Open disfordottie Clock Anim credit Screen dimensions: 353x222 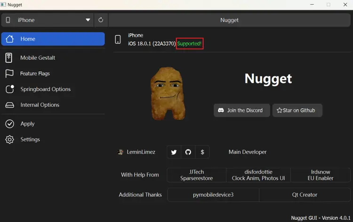point(258,175)
